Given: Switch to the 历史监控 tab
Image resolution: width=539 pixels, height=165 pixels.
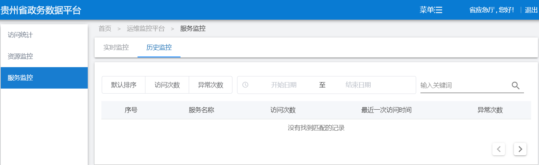Looking at the screenshot, I should click(x=159, y=47).
